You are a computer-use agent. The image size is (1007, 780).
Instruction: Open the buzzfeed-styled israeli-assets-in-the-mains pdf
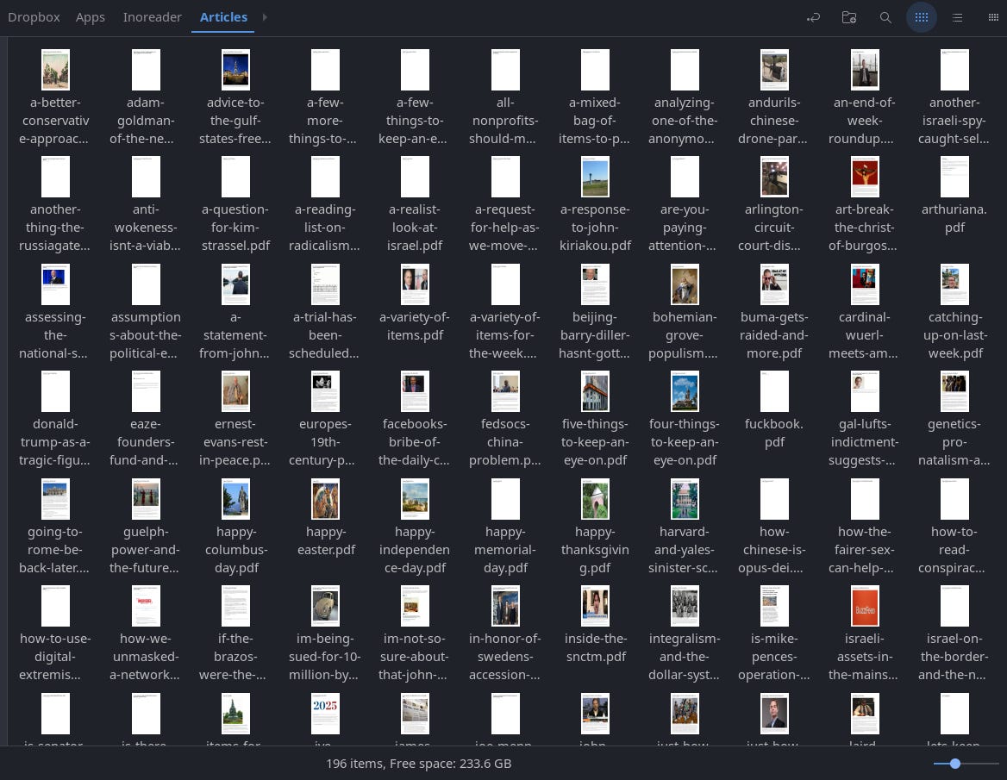[865, 606]
